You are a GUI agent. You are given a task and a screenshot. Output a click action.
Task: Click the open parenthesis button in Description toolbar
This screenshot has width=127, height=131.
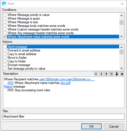pos(96,74)
